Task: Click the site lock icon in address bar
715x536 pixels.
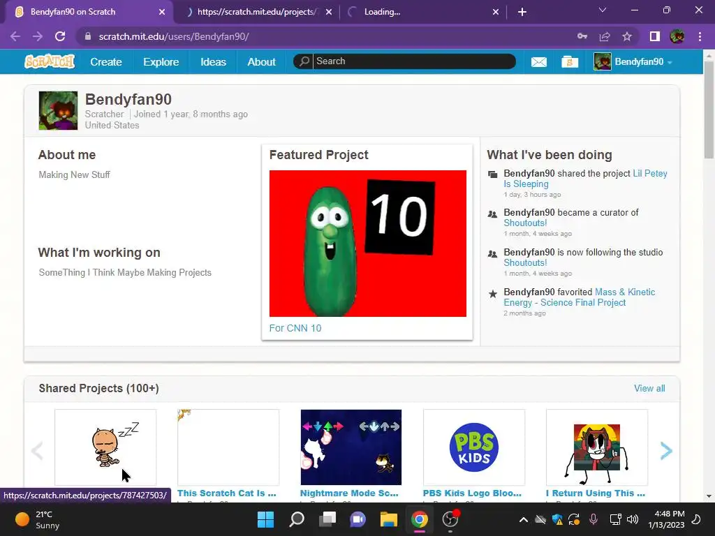Action: pos(88,36)
